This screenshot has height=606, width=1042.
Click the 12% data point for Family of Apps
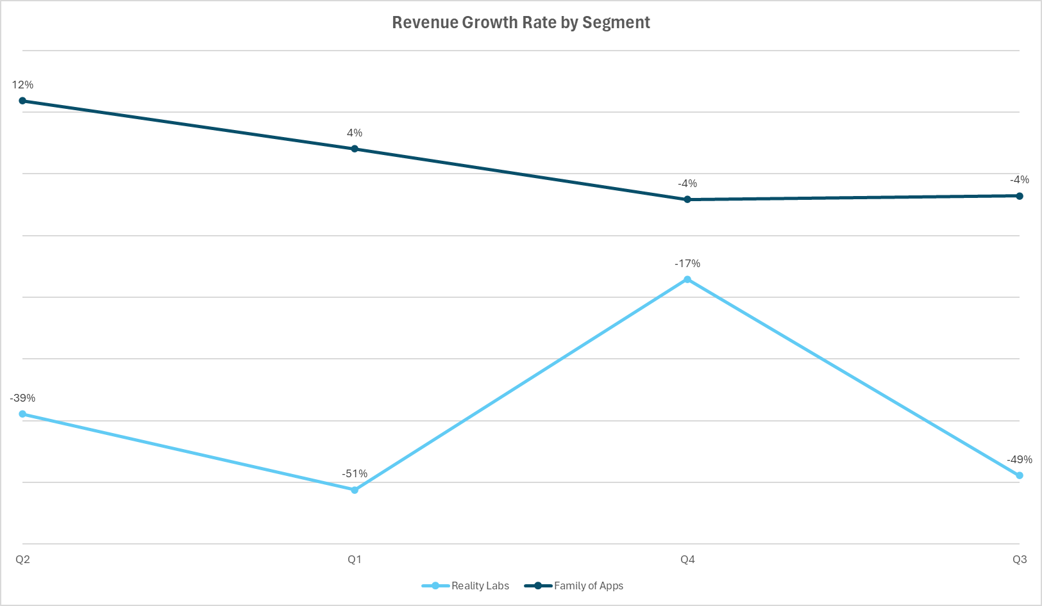(22, 100)
